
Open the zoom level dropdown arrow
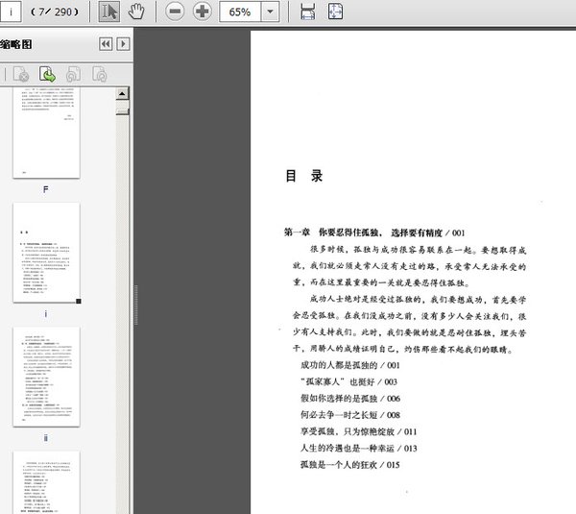click(x=270, y=12)
